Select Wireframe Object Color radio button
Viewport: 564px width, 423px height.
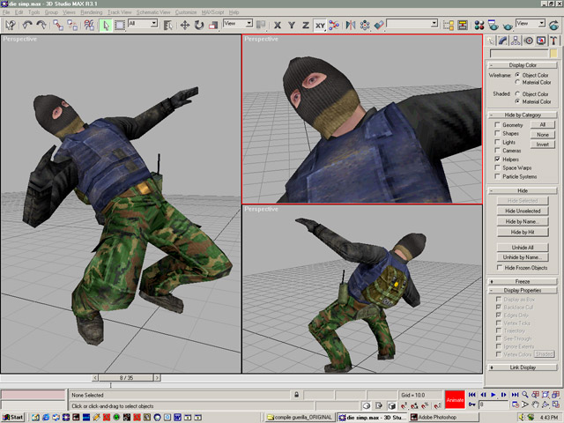[x=517, y=75]
